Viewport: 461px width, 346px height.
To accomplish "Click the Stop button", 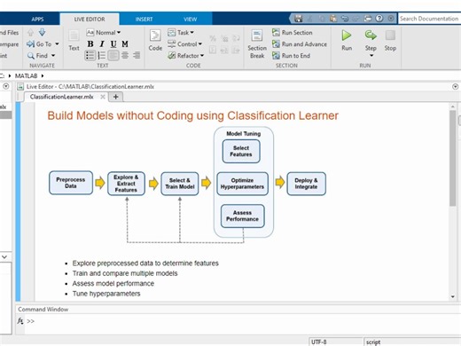I will click(390, 40).
